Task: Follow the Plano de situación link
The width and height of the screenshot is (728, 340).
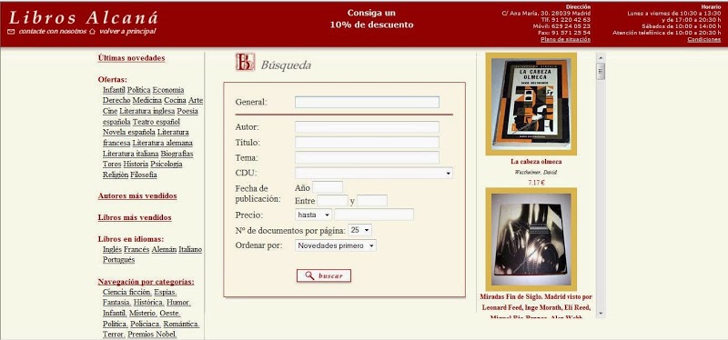Action: click(x=565, y=39)
